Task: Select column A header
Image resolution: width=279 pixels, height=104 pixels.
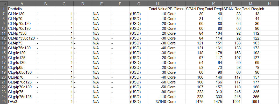Action: click(x=22, y=4)
